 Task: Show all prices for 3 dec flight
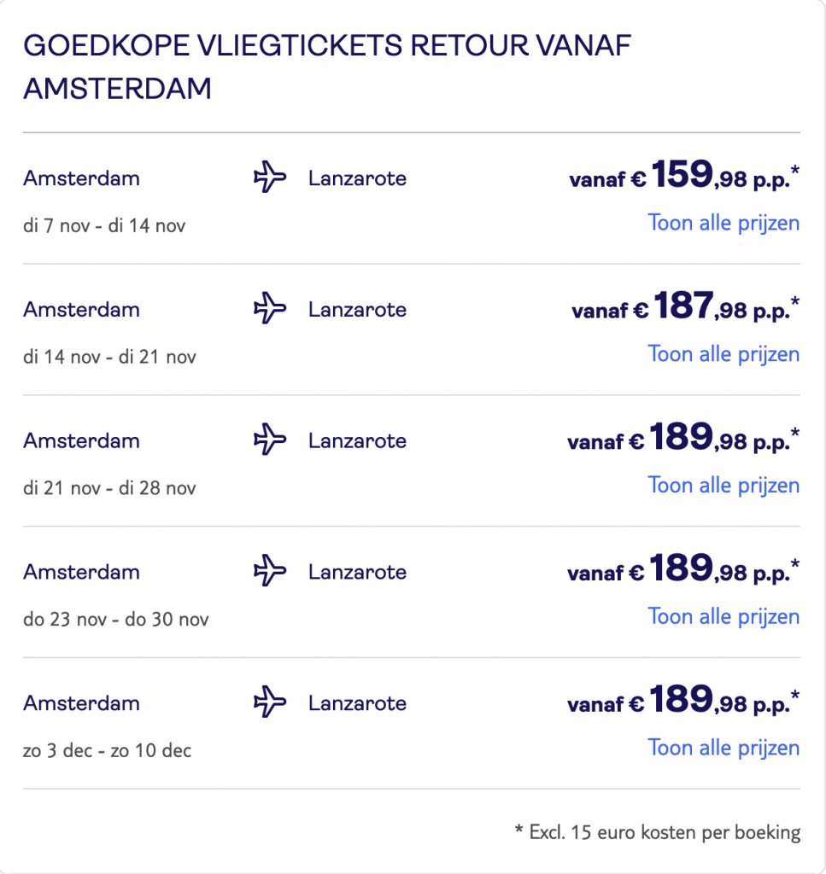pyautogui.click(x=723, y=748)
